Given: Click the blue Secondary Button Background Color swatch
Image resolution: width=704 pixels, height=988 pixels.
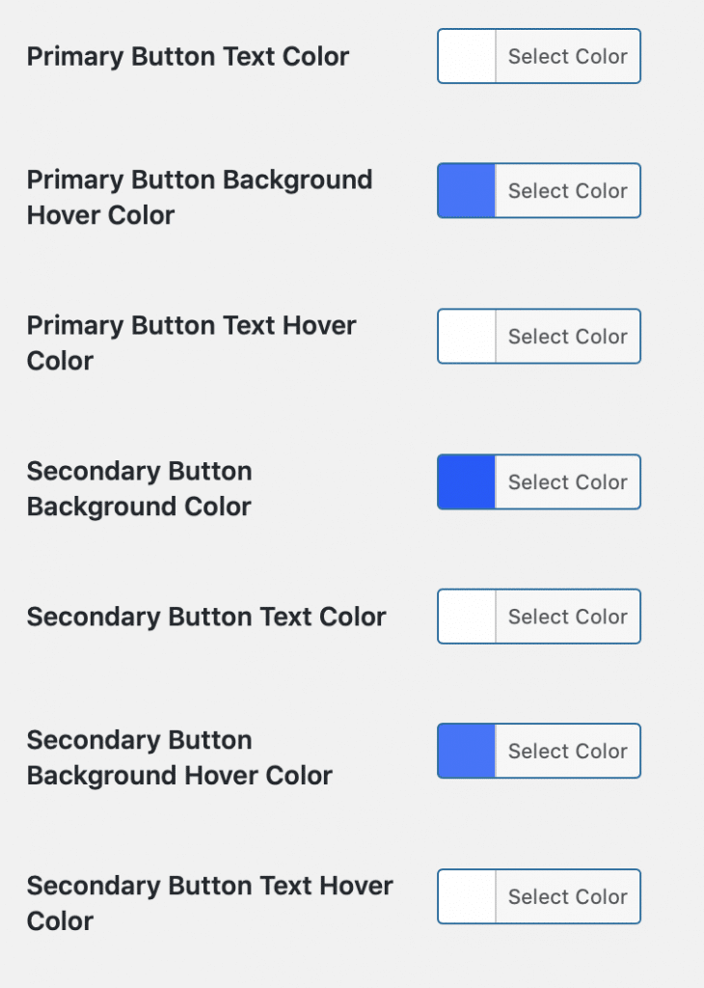Looking at the screenshot, I should 467,482.
